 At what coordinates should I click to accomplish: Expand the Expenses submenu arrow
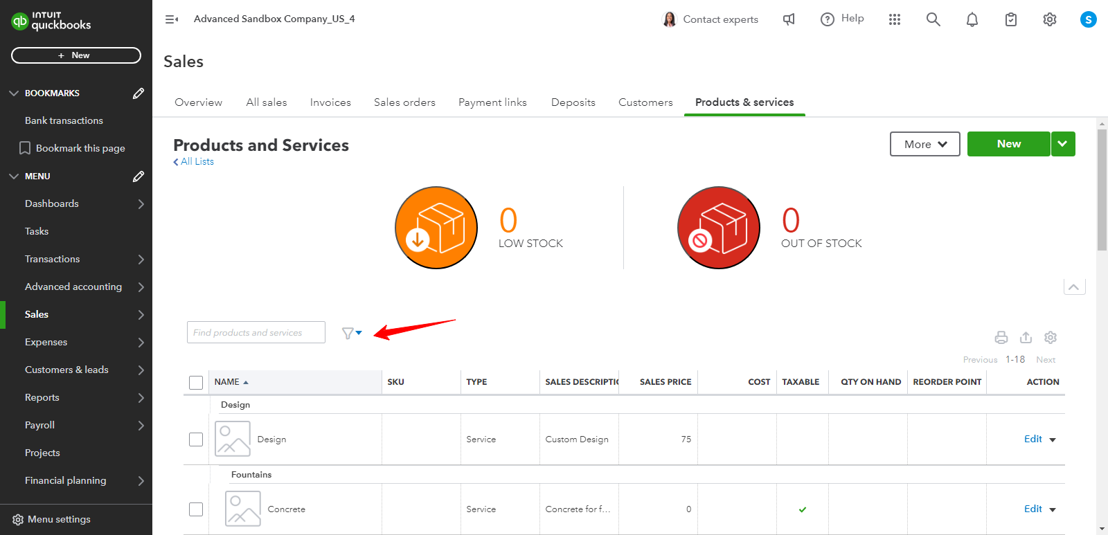click(x=141, y=343)
